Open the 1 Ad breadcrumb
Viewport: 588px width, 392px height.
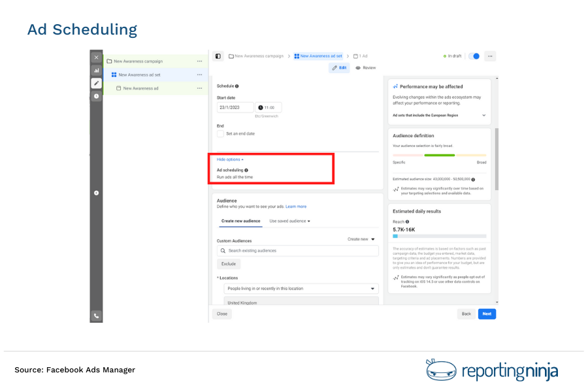pos(361,56)
